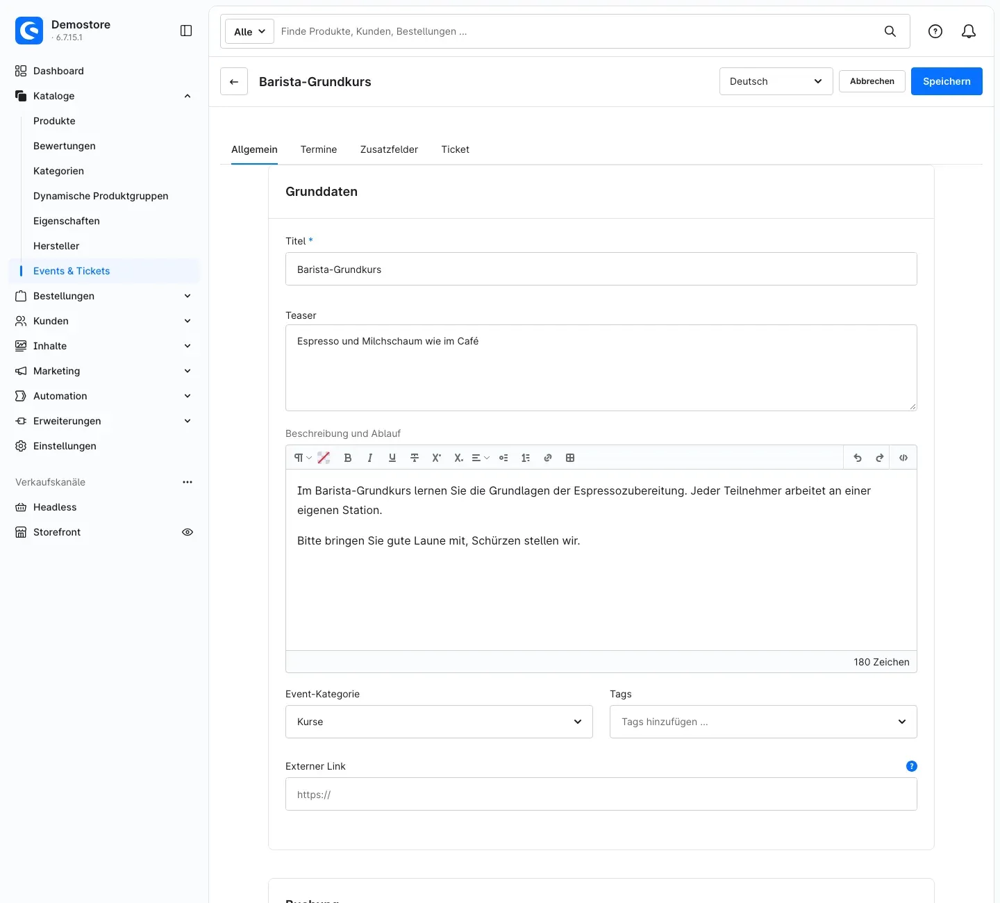The image size is (1000, 903).
Task: Collapse the sidebar with panel icon
Action: (186, 31)
